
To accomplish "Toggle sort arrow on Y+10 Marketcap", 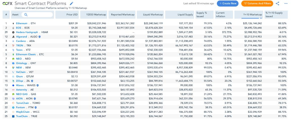I will click(261, 18).
